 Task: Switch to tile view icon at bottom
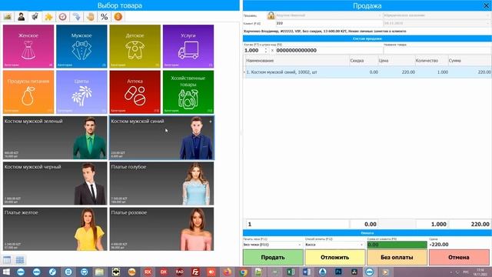point(20,260)
